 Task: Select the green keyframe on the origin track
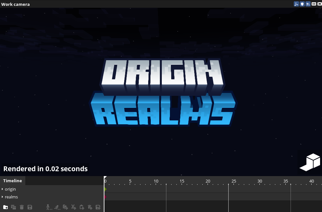[x=105, y=189]
